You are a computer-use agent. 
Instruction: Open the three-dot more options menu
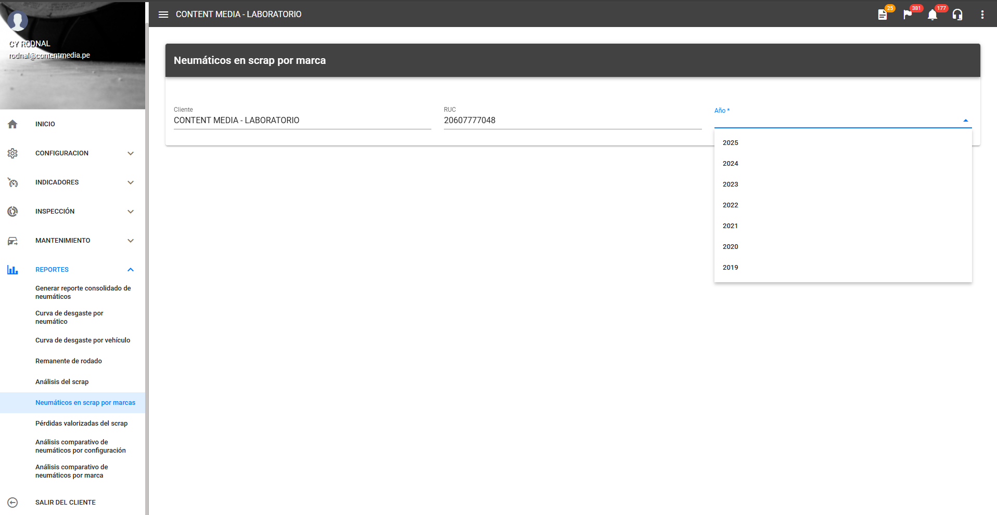click(x=982, y=15)
